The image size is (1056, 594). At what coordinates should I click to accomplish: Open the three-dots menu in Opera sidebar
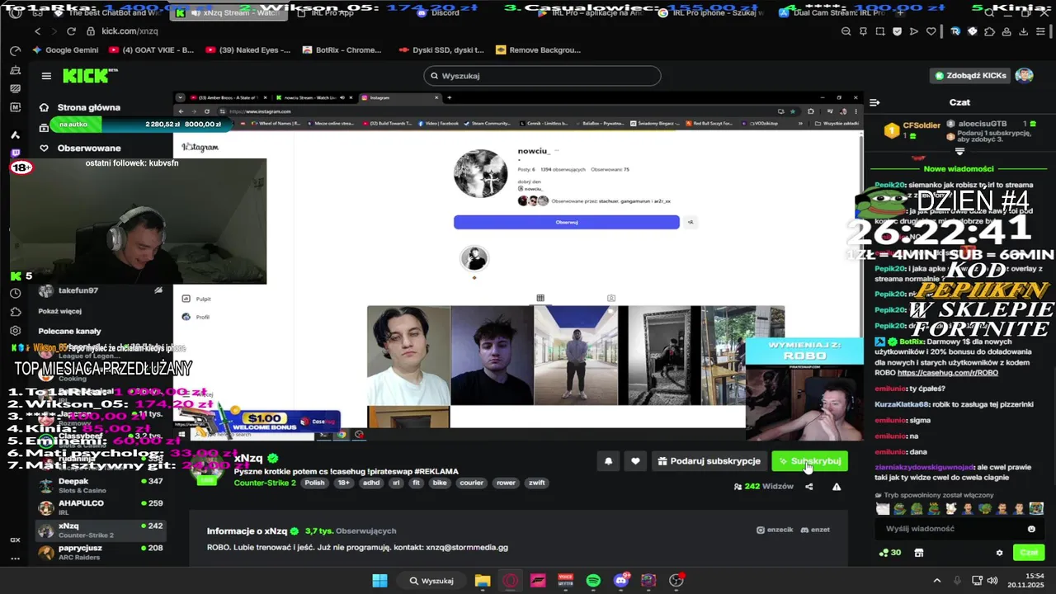tap(15, 559)
